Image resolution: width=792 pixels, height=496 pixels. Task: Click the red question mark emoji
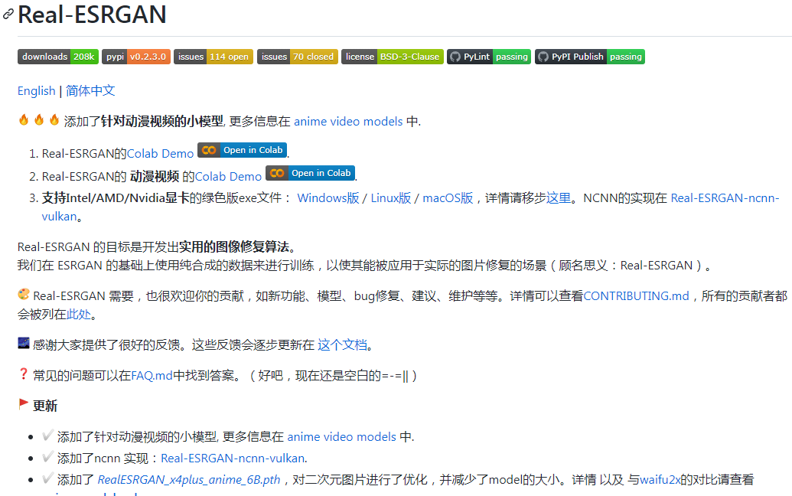(x=23, y=374)
